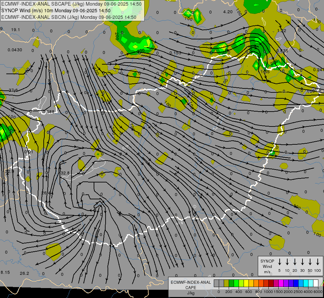Pick the white swatch at the colorbar end
The height and width of the screenshot is (298, 324).
click(x=316, y=283)
